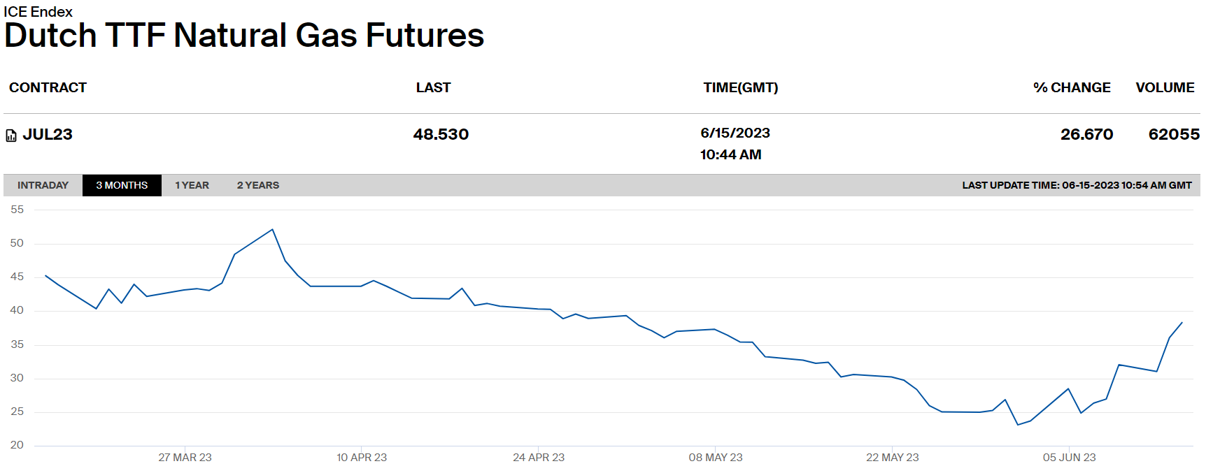Click the CONTRACT column header
Viewport: 1220px width, 473px height.
48,87
